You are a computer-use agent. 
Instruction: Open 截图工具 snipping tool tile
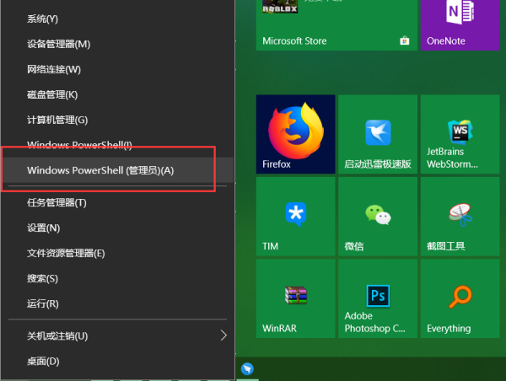point(460,217)
